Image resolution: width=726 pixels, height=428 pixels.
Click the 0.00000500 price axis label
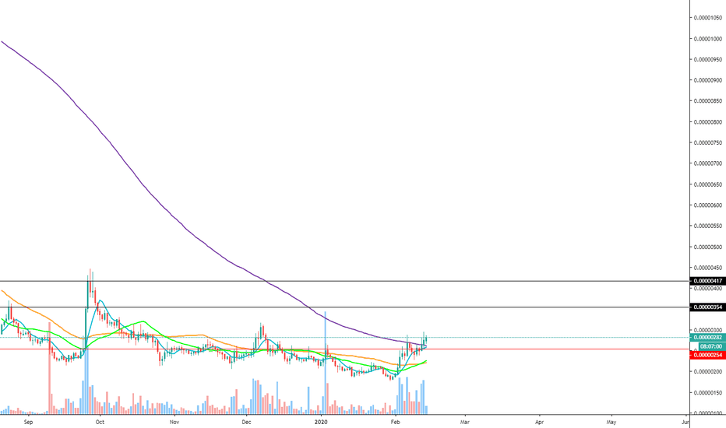pos(707,247)
